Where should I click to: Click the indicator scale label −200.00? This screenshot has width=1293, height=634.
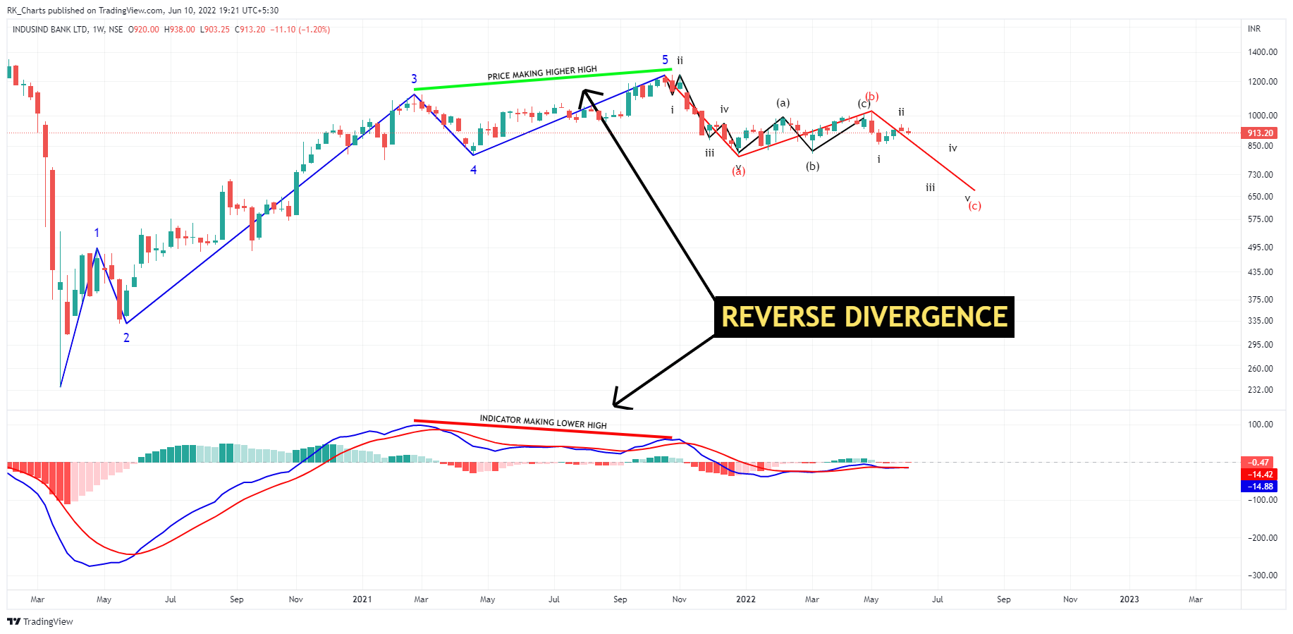pyautogui.click(x=1262, y=538)
